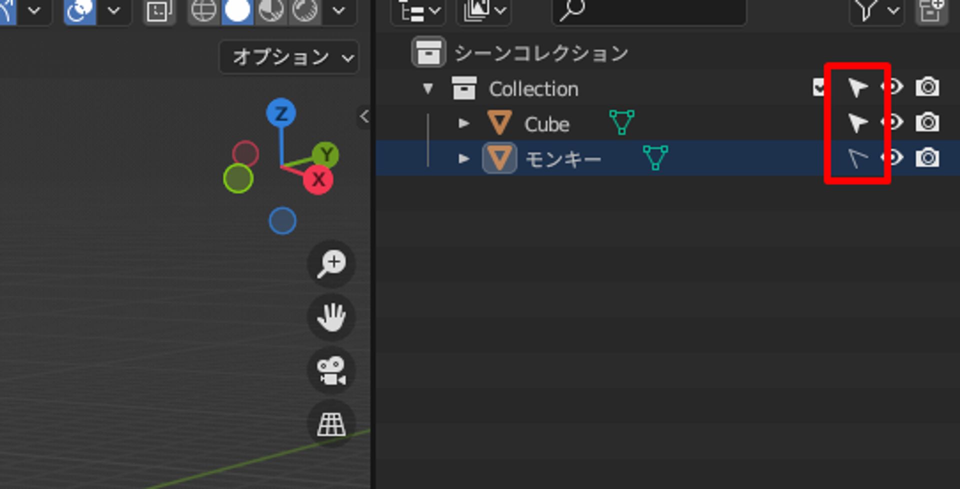Click the new collection icon in the outliner

coord(931,11)
